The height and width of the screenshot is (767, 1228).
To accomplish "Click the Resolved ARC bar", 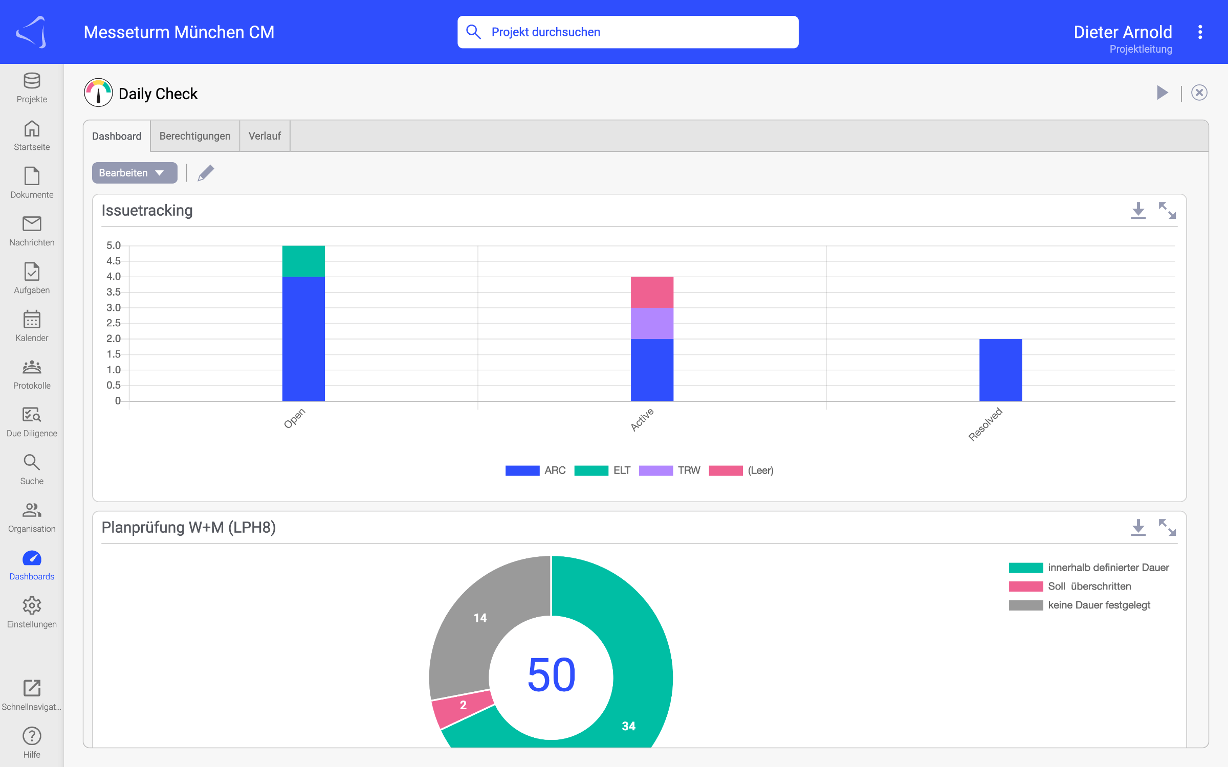I will [x=1000, y=370].
